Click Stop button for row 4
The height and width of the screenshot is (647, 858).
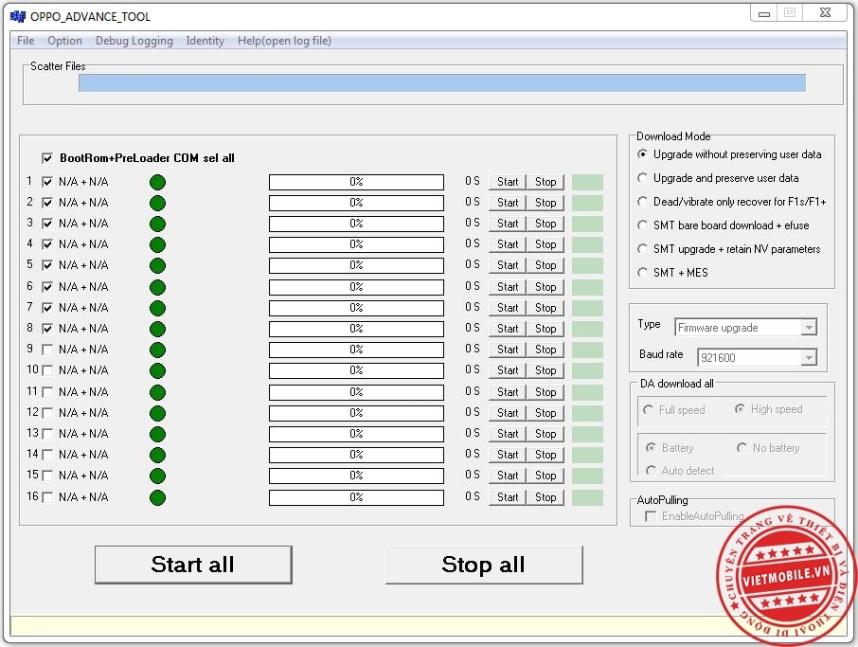[x=545, y=244]
